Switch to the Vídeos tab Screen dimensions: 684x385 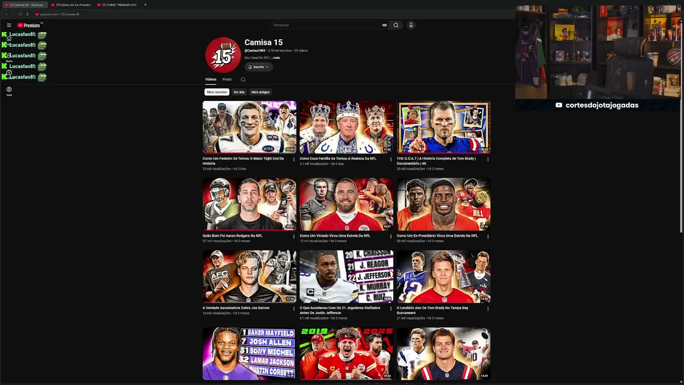[x=211, y=80]
